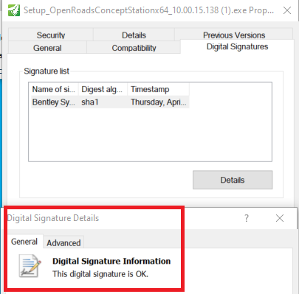Click the Thursday, Apri... timestamp cell
Image resolution: width=299 pixels, height=294 pixels.
[158, 102]
